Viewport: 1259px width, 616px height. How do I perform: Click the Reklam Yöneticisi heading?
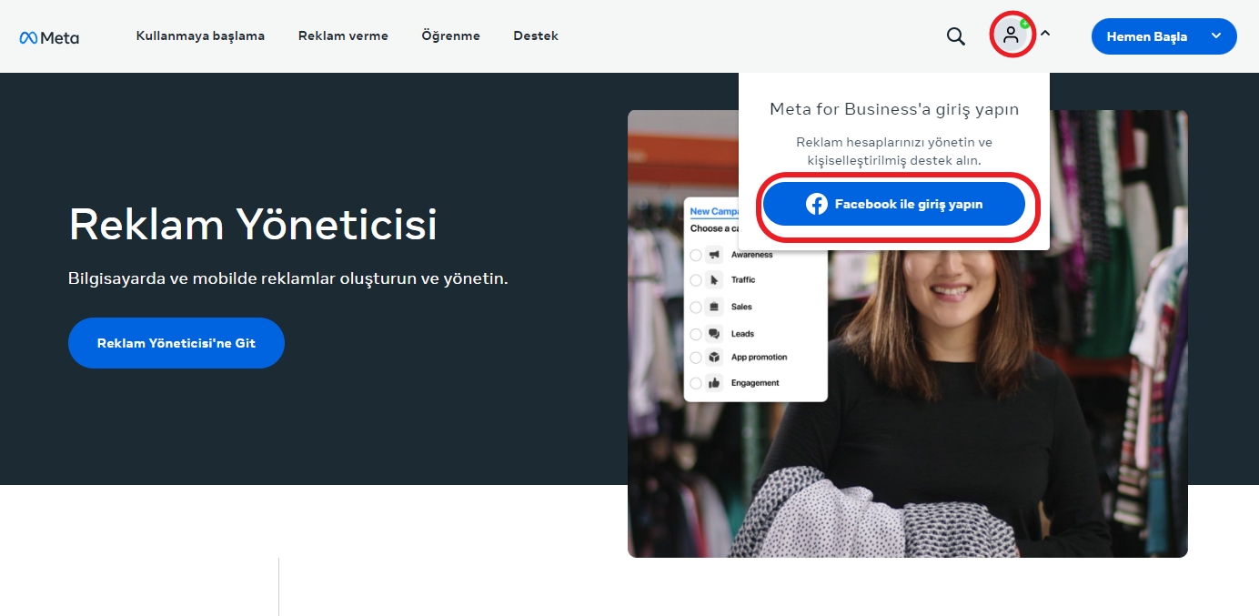pos(253,225)
